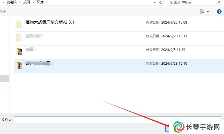Click the date text 2024/9/23 15:10
The height and width of the screenshot is (134, 224).
[174, 64]
